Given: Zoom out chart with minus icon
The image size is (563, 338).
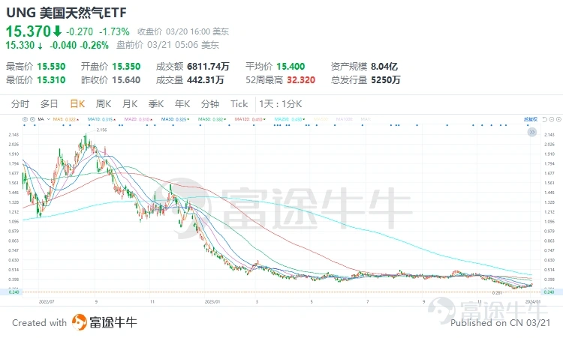Looking at the screenshot, I should (552, 119).
